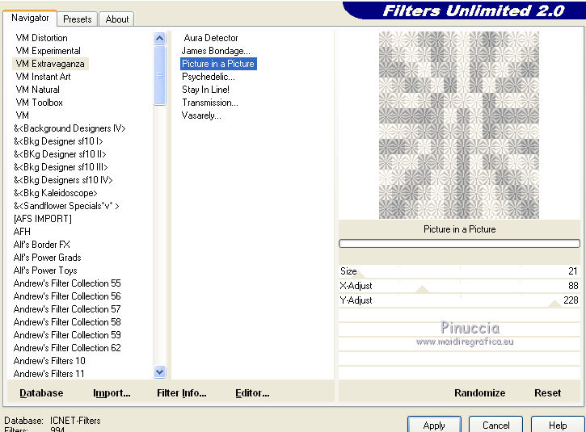Select VM Distortion category
This screenshot has width=586, height=432.
pyautogui.click(x=41, y=38)
